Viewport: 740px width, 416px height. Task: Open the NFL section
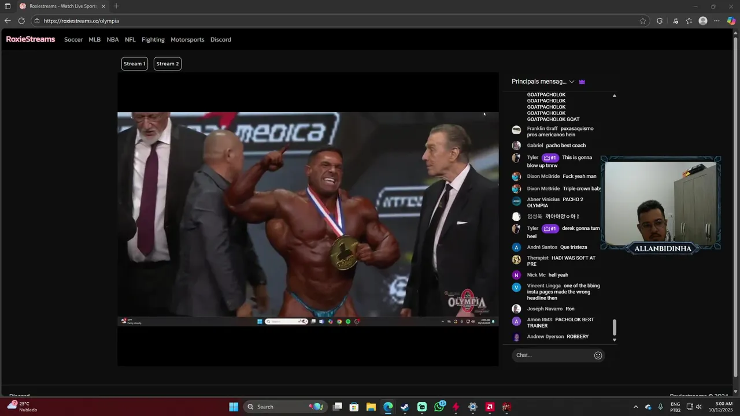130,40
